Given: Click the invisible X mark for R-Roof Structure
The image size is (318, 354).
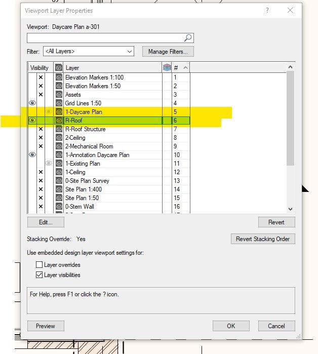Looking at the screenshot, I should click(x=41, y=129).
